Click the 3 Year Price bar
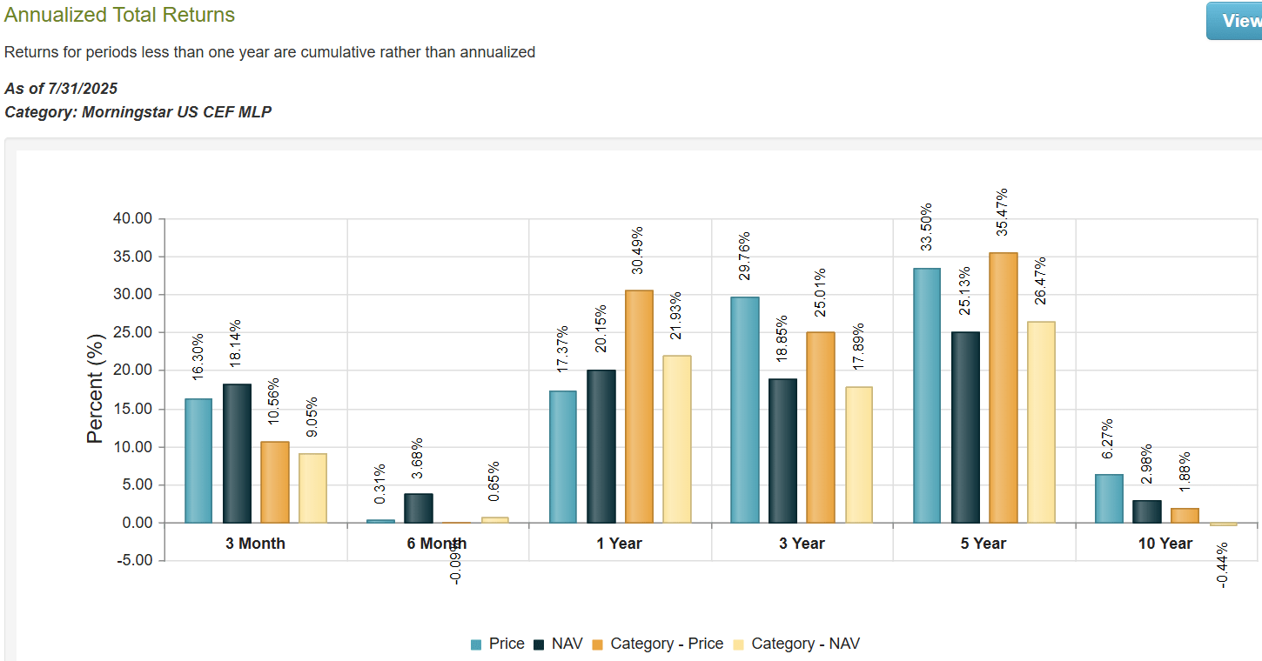Viewport: 1262px width, 661px height. pyautogui.click(x=745, y=410)
